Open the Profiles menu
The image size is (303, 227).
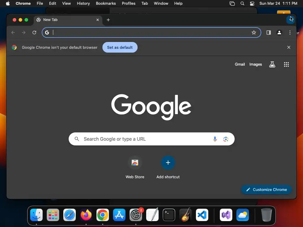128,3
